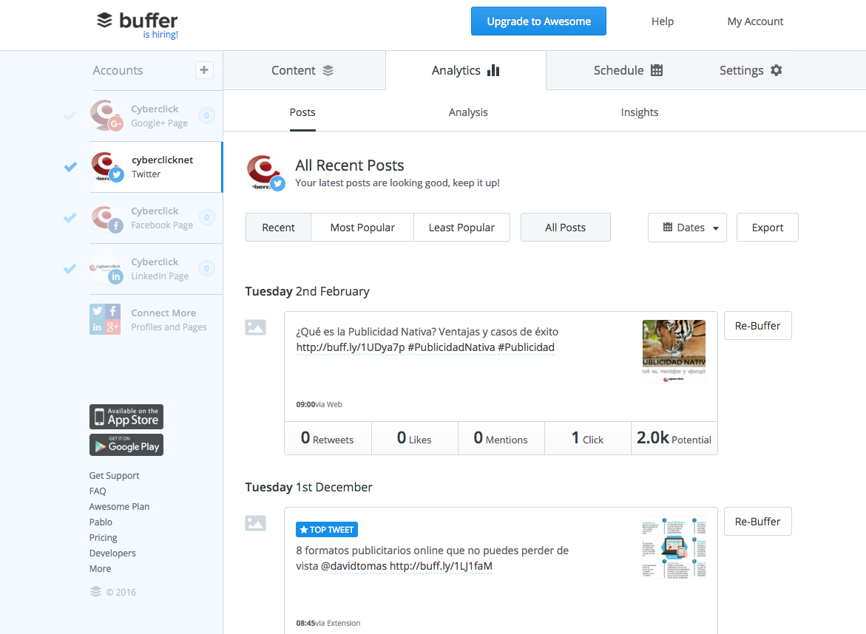Click the 0 Retweets stat
866x634 pixels.
(x=328, y=438)
